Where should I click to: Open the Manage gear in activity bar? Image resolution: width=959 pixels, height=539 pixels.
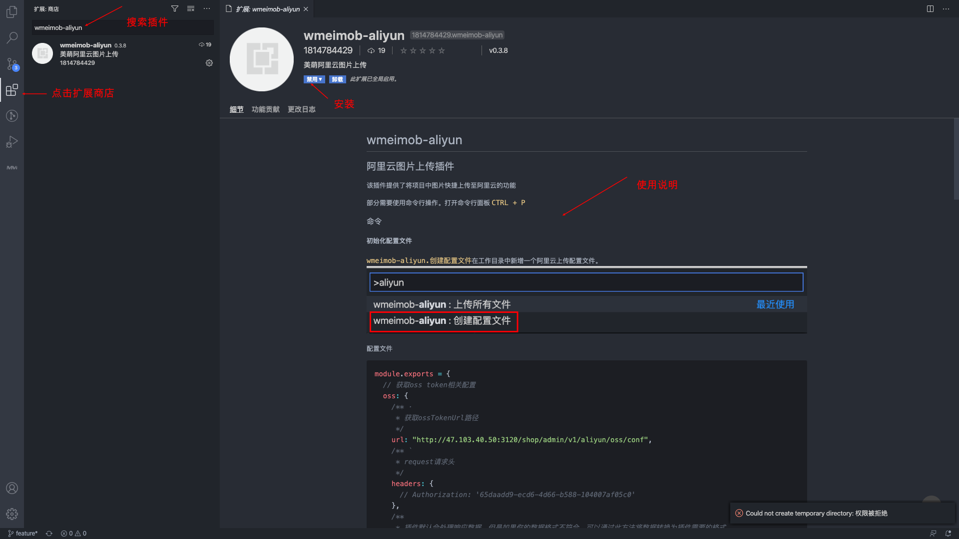[12, 514]
